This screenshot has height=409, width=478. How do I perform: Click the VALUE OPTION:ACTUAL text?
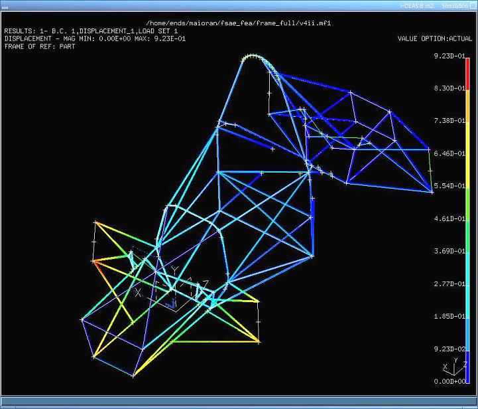435,39
